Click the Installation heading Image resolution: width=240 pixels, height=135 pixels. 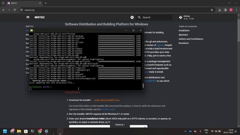pos(72,92)
